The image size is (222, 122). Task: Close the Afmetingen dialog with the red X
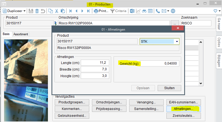[x=178, y=28]
